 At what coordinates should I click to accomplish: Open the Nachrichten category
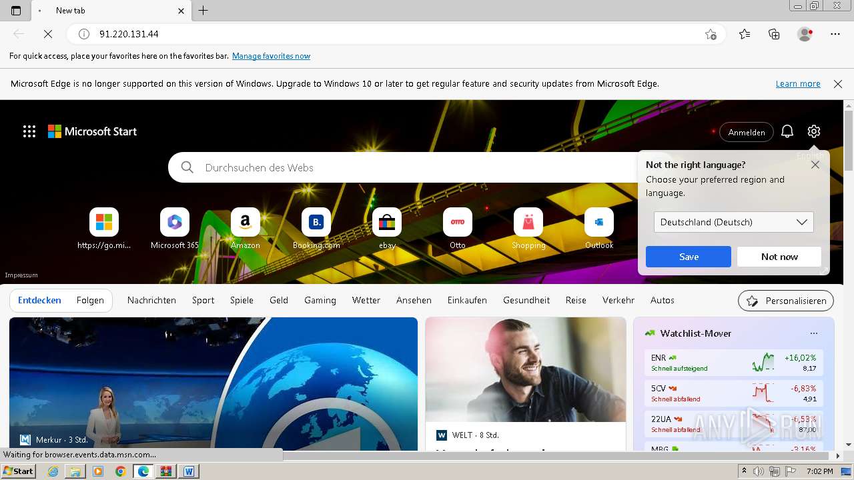(151, 300)
